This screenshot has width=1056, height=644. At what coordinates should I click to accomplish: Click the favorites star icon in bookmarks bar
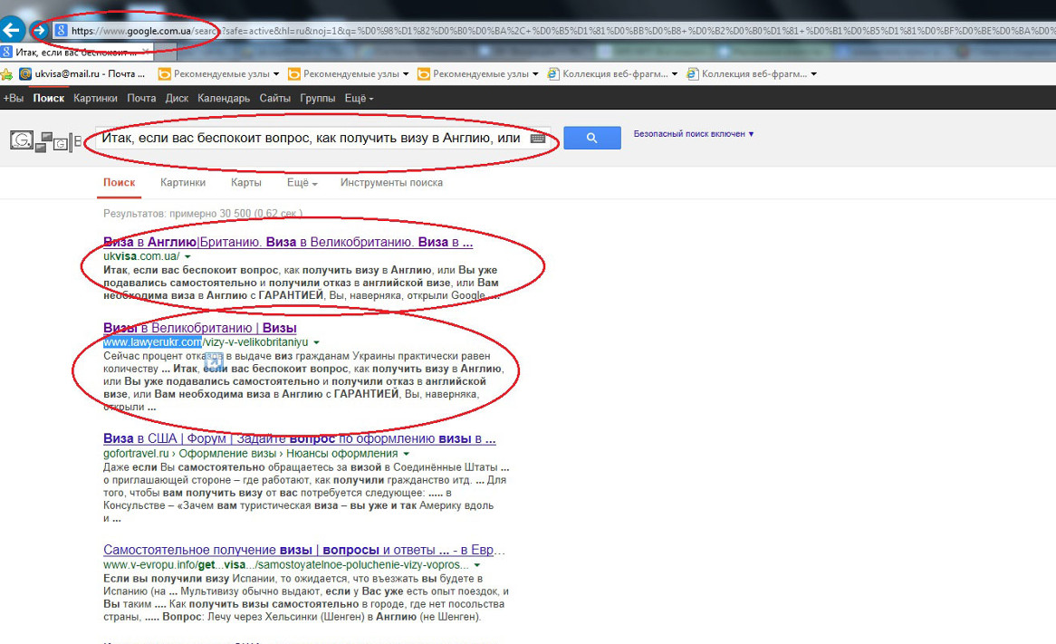point(6,74)
